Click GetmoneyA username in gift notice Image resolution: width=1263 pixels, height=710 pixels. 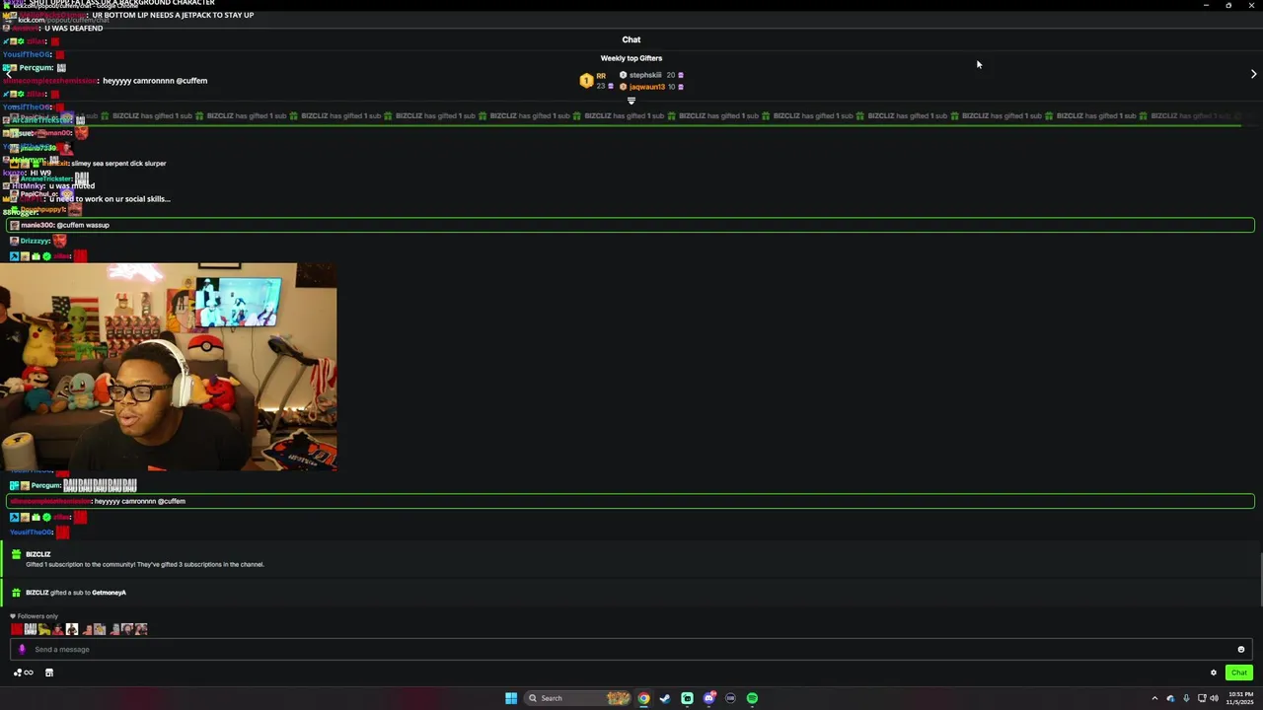pos(109,593)
